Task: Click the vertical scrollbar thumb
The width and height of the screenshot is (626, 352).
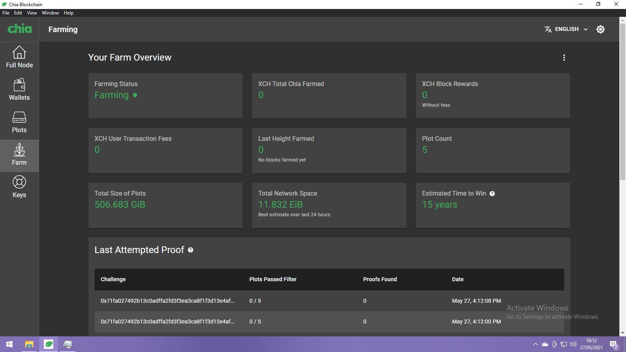Action: coord(622,102)
